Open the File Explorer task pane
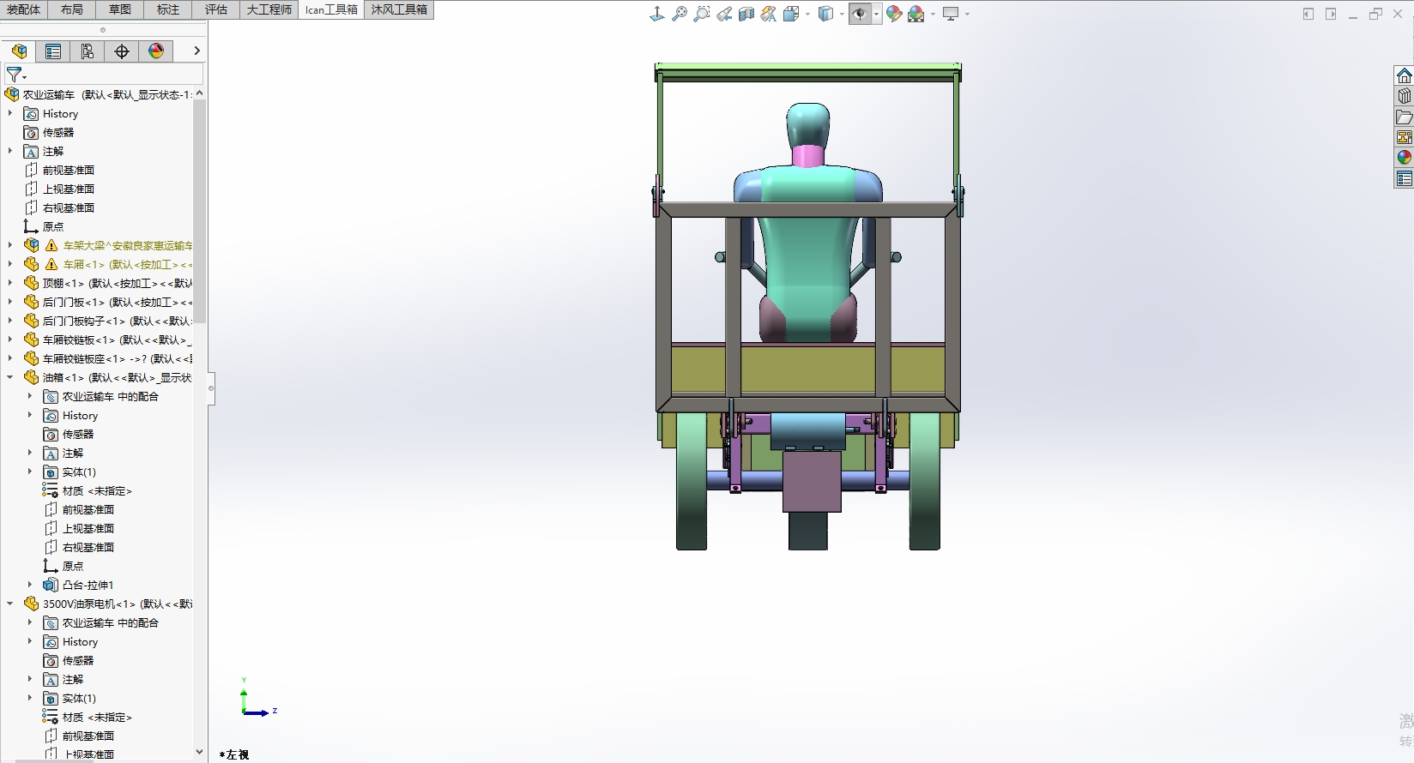This screenshot has height=763, width=1414. [1404, 117]
